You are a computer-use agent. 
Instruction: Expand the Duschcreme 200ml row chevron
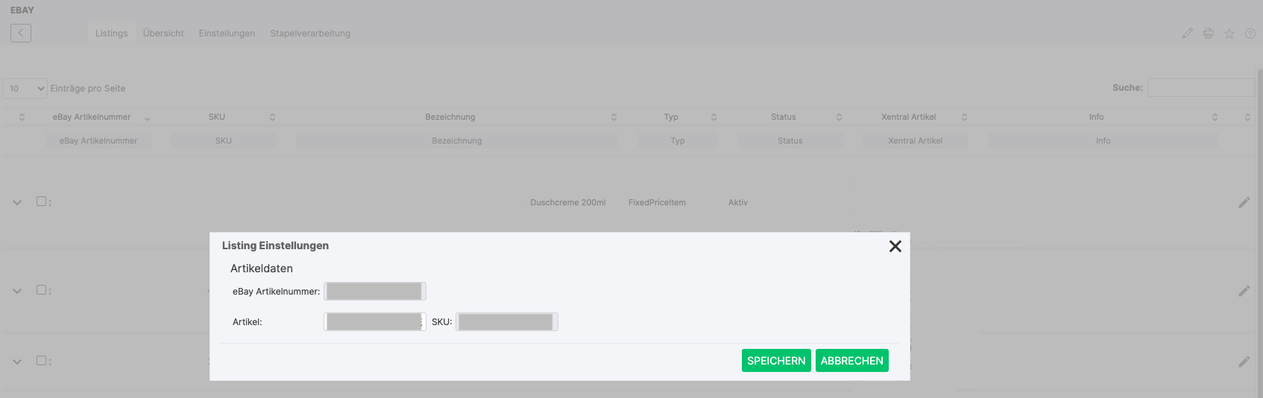pos(17,202)
